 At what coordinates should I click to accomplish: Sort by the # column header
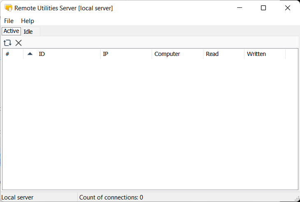click(x=13, y=54)
